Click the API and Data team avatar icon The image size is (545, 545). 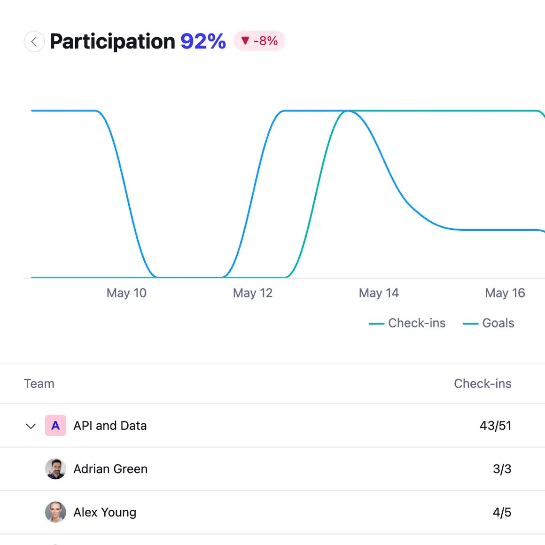[55, 426]
